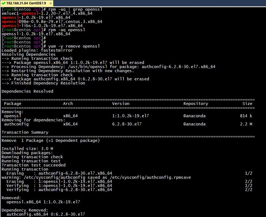Select the Processing Dependency /usr/bin/openssl line
This screenshot has height=217, width=266.
point(108,67)
